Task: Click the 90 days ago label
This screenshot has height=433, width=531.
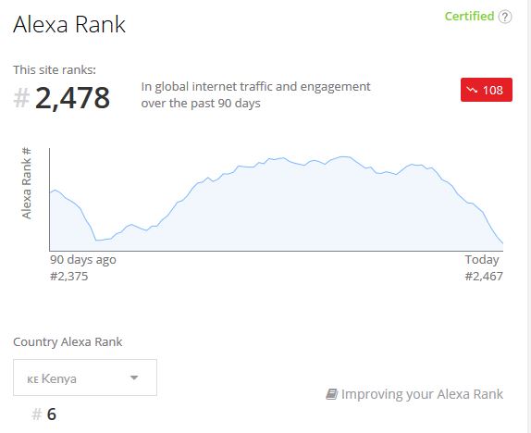Action: 83,260
